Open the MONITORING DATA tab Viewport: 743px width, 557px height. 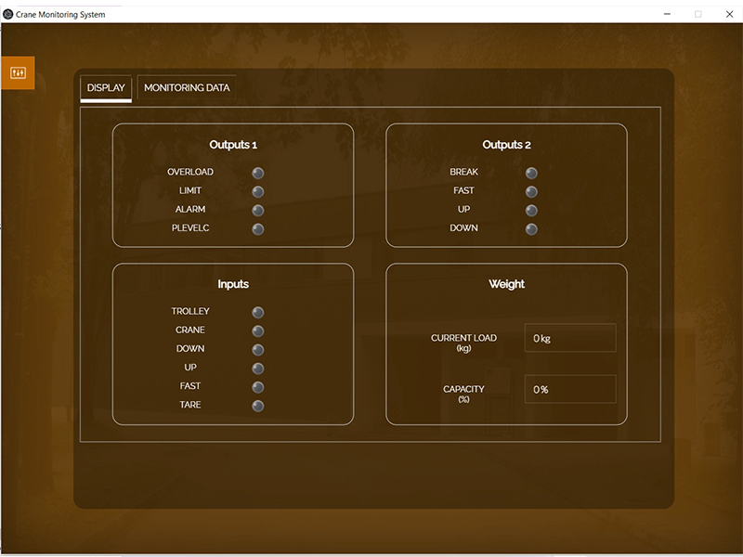(187, 87)
